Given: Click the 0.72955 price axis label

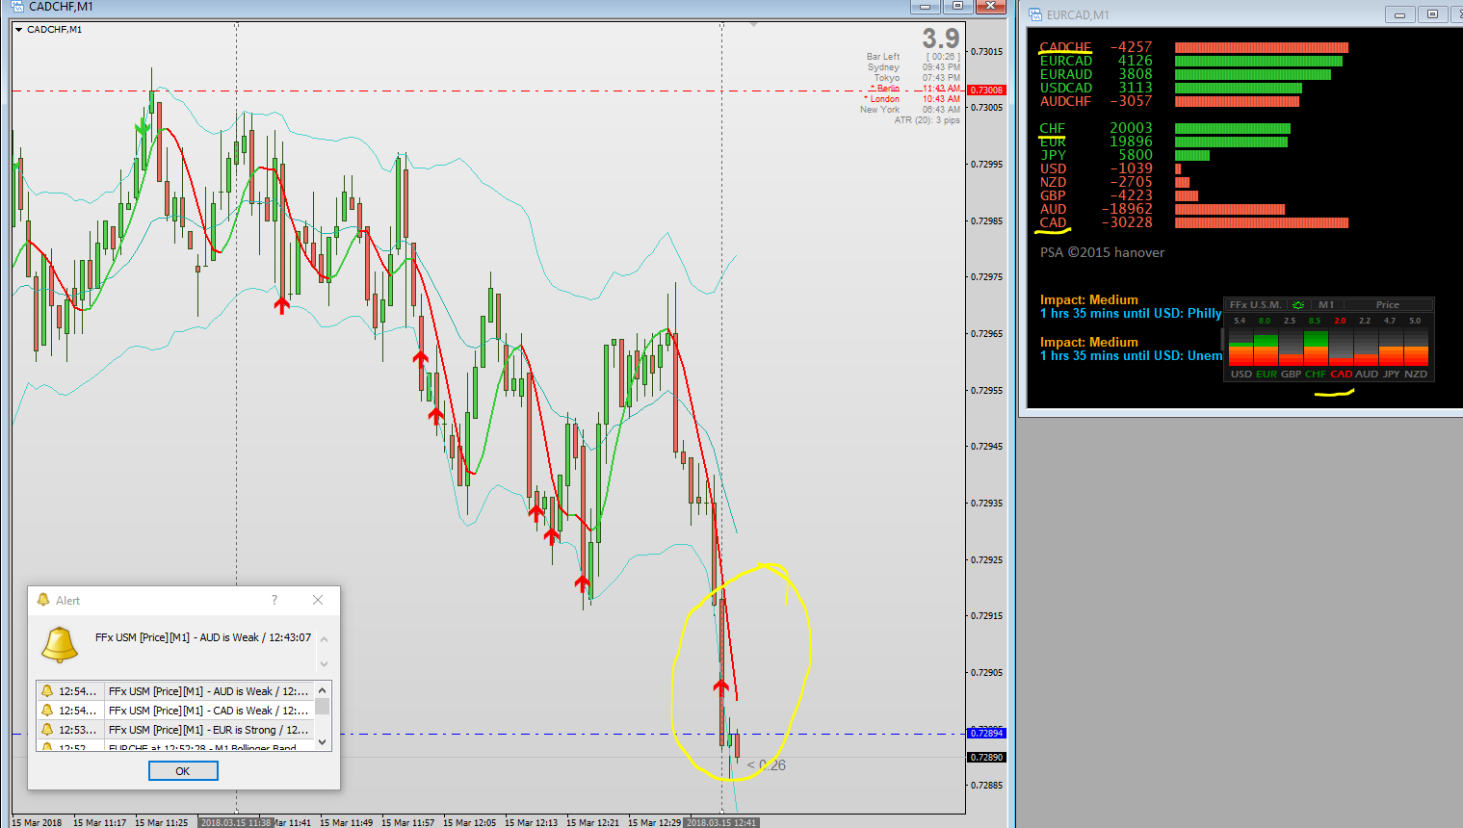Looking at the screenshot, I should coord(986,391).
